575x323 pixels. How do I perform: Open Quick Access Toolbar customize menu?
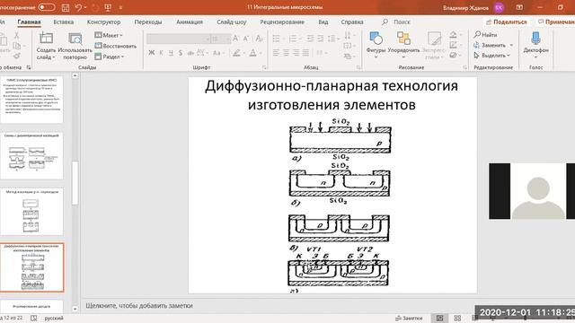point(120,7)
